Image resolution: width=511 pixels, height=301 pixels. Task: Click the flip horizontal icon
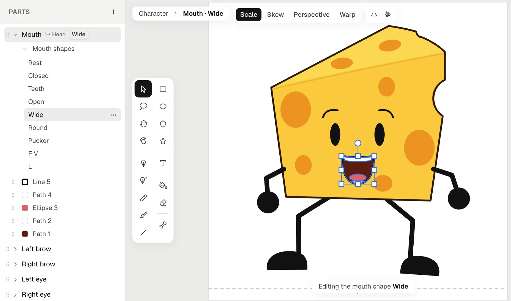click(374, 14)
